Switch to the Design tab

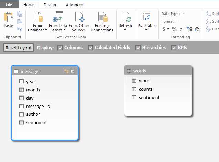(50, 5)
